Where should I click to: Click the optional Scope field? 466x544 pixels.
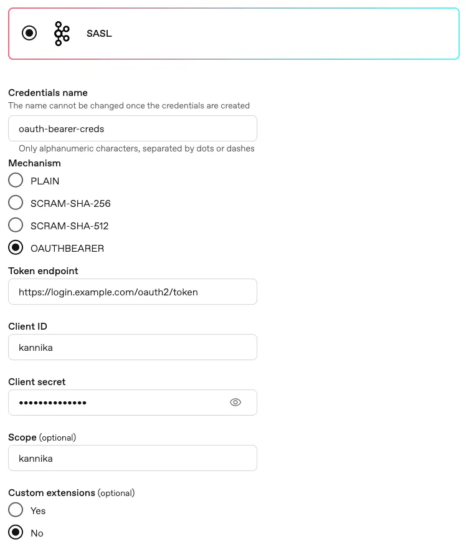(132, 458)
